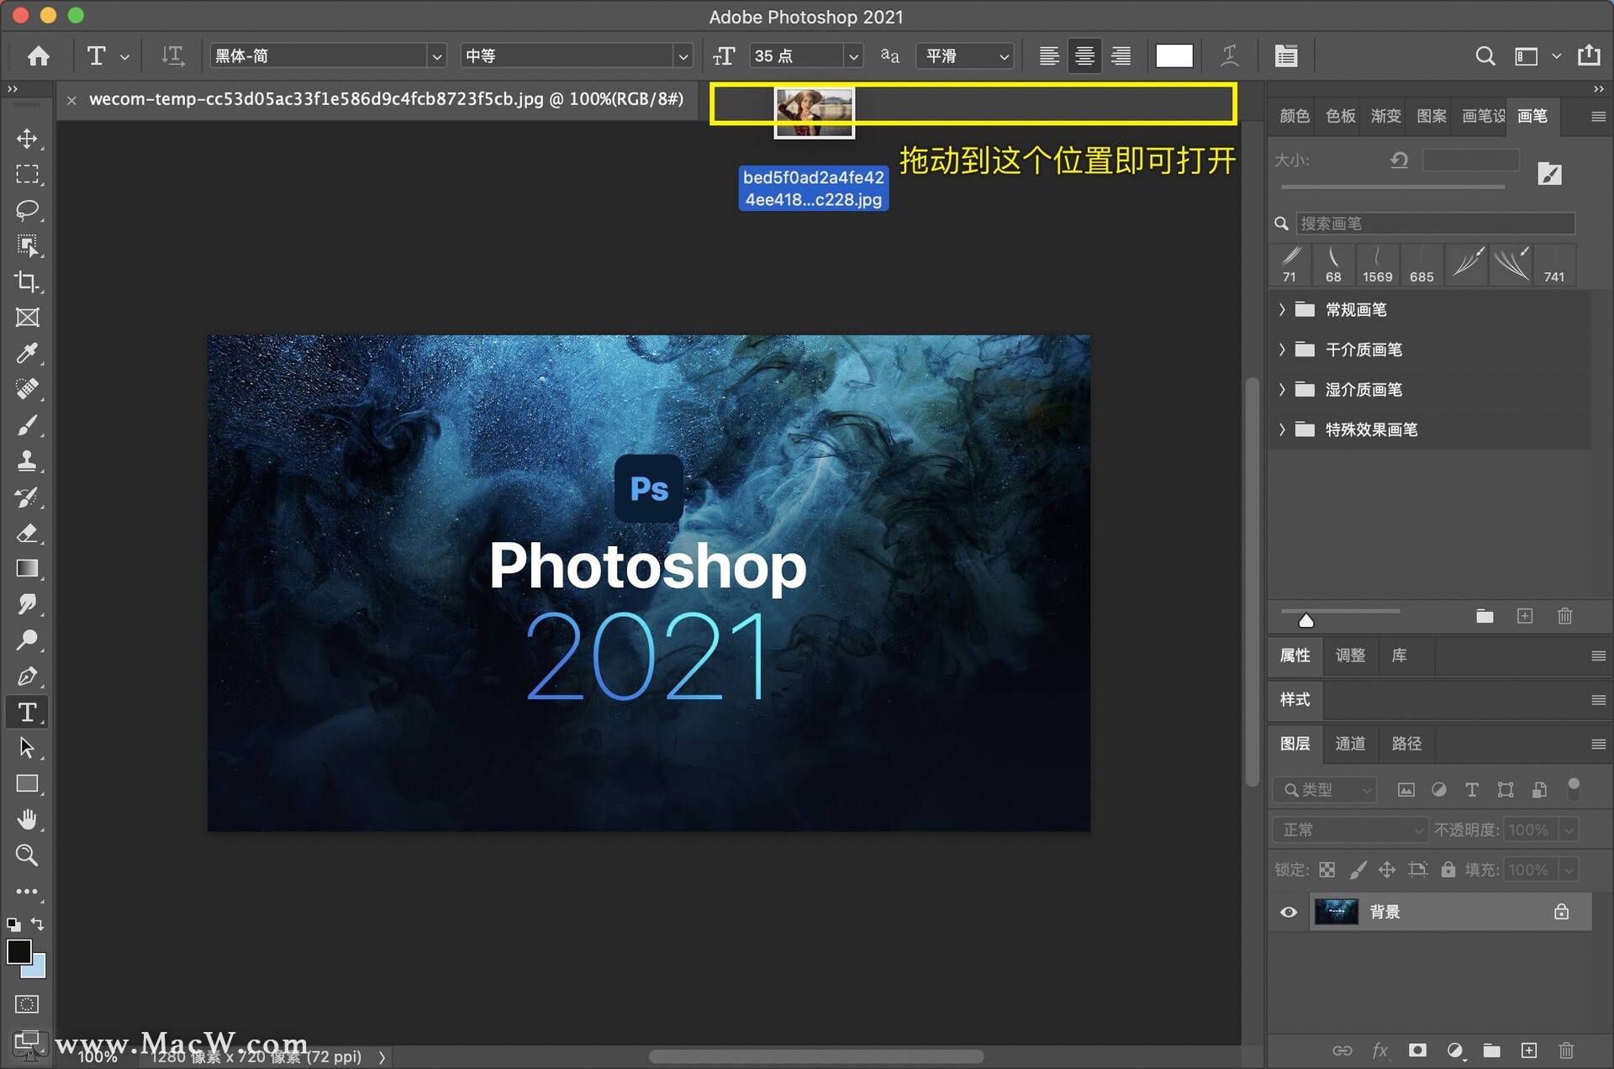Viewport: 1614px width, 1069px height.
Task: Switch to 通道 tab
Action: pos(1350,744)
